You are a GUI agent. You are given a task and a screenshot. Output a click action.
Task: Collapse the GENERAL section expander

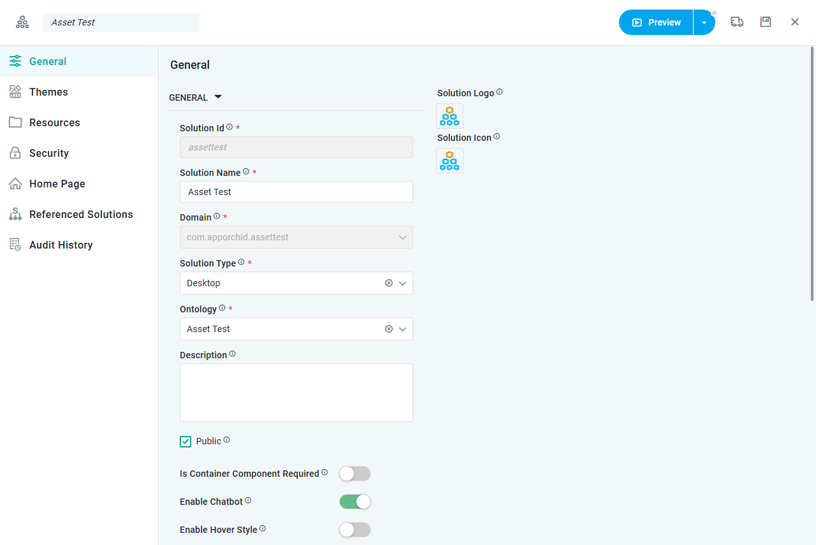pos(218,97)
